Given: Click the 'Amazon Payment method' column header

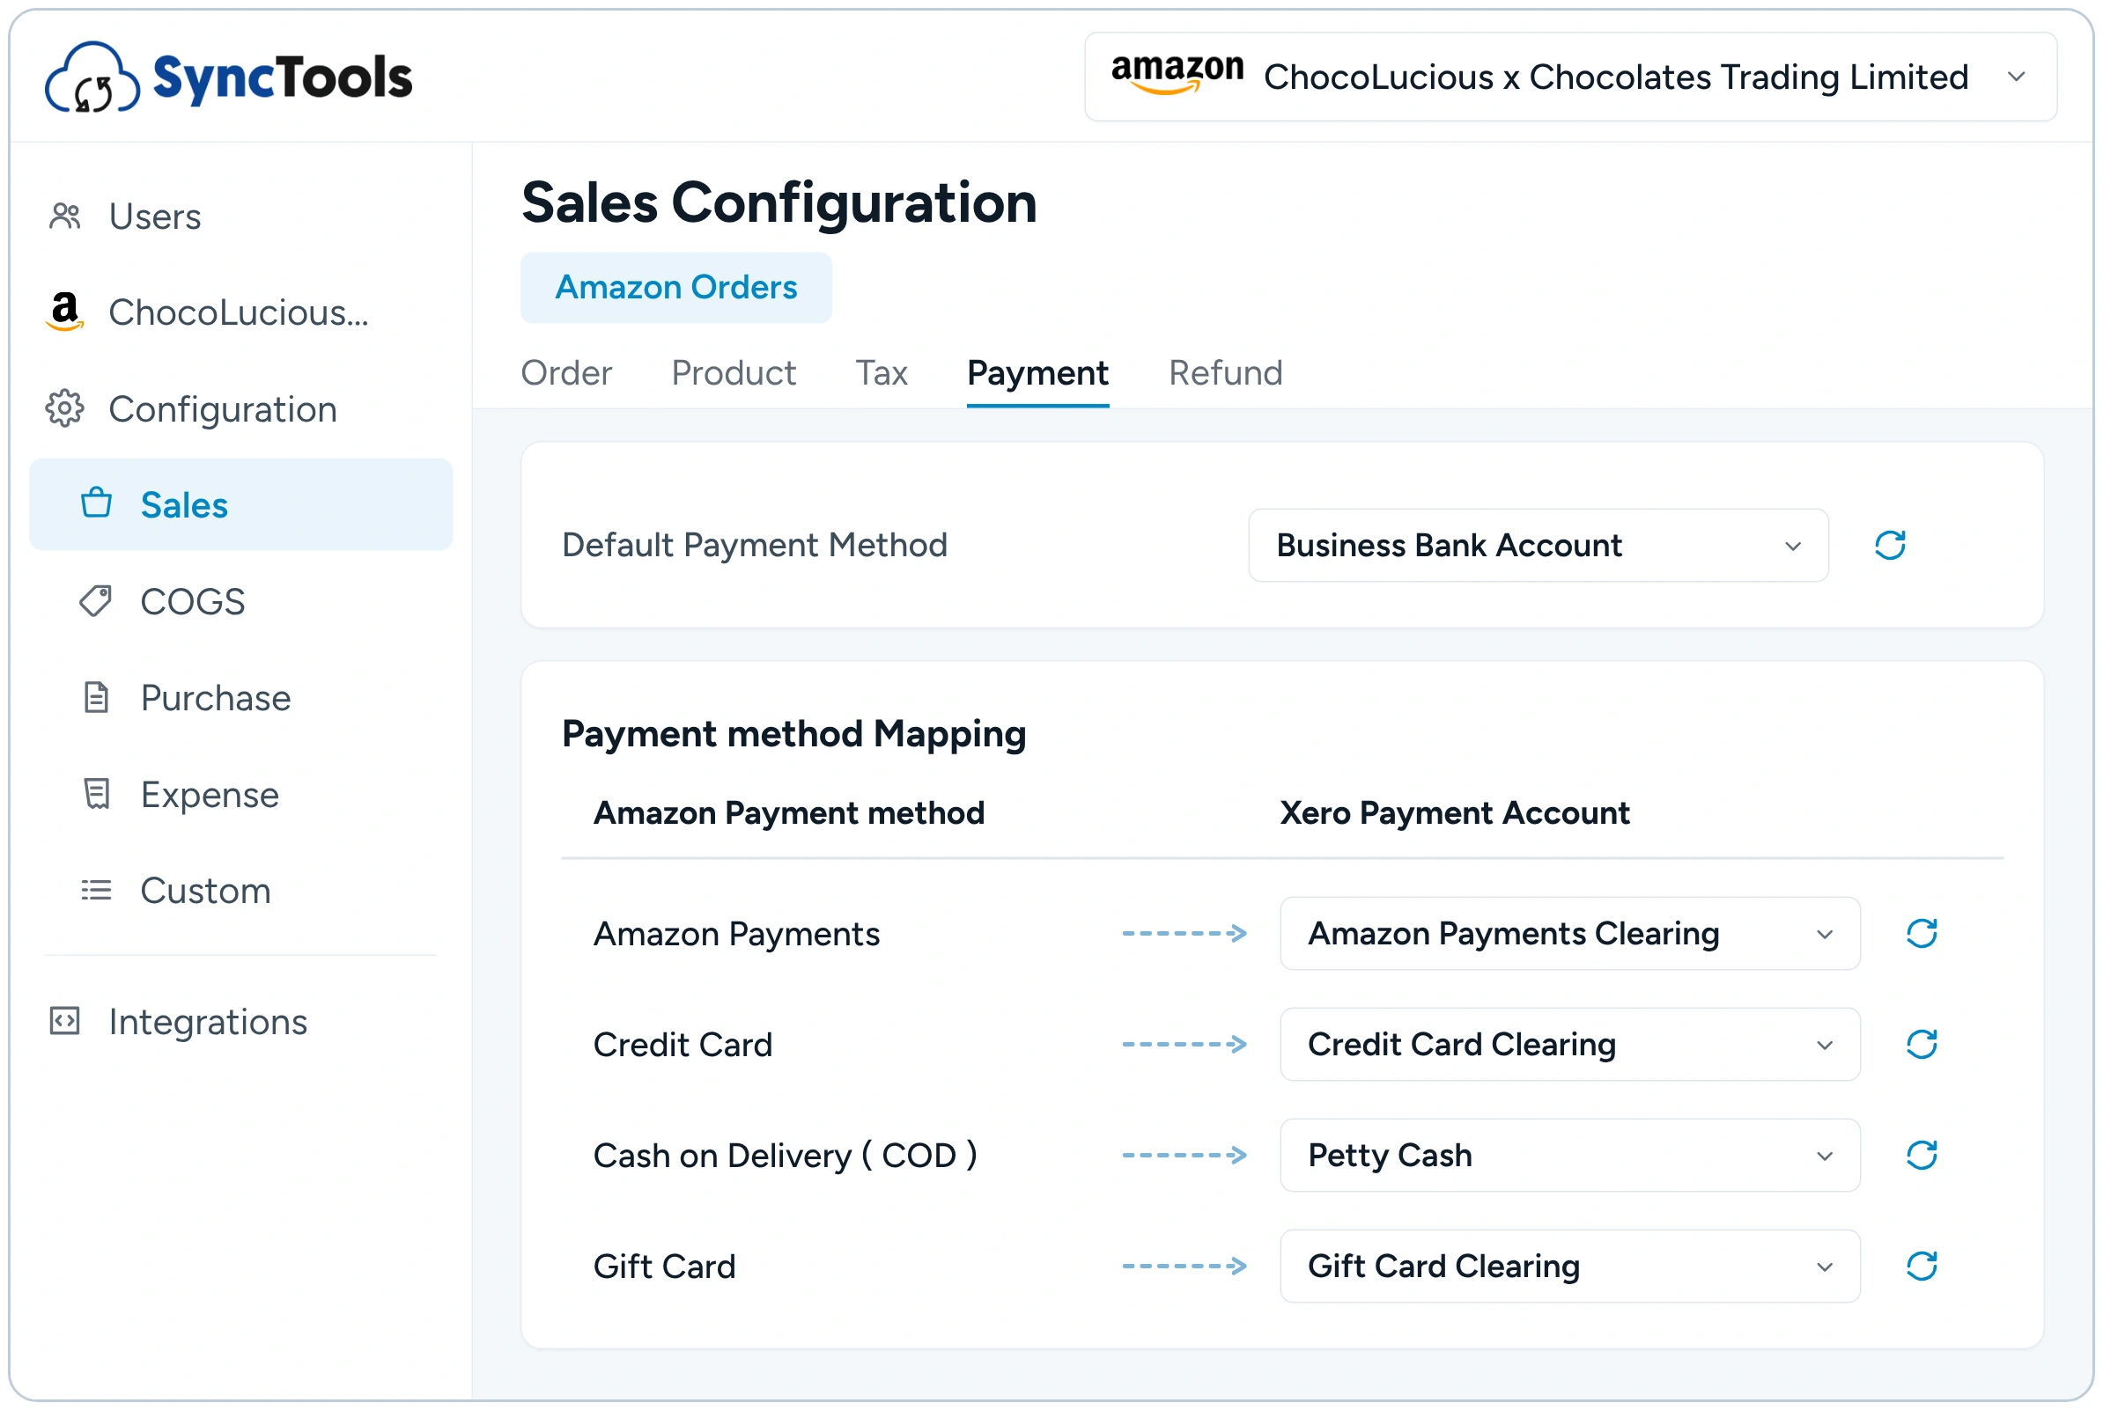Looking at the screenshot, I should click(x=789, y=814).
